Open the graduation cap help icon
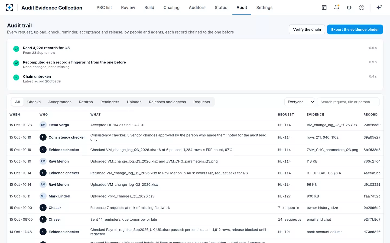Viewport: 390px width, 243px height. [349, 8]
